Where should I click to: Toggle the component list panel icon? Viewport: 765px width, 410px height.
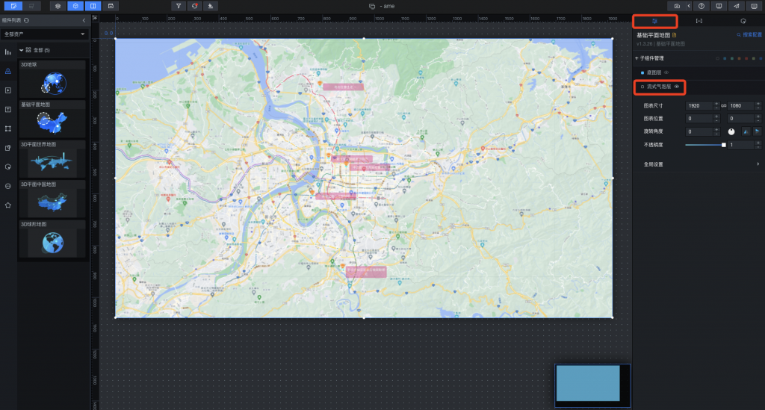75,6
